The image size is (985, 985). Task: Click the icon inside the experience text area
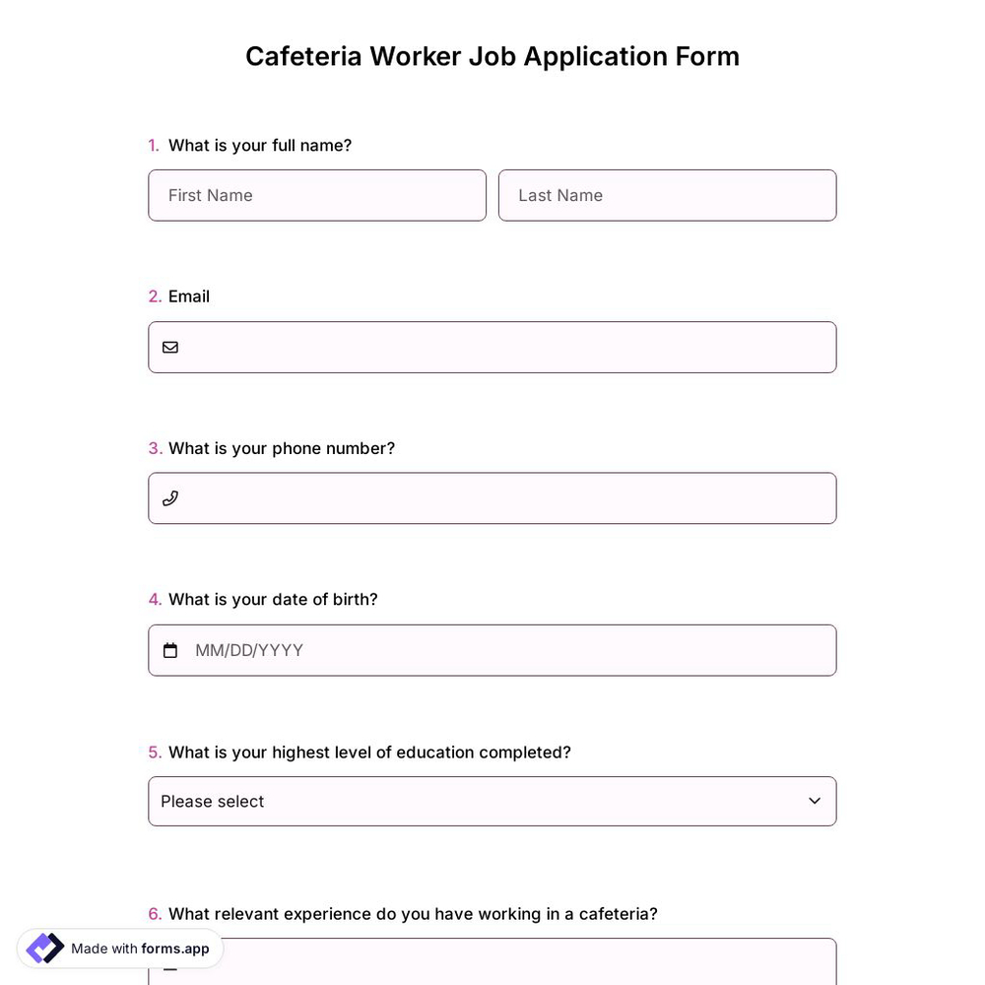170,966
